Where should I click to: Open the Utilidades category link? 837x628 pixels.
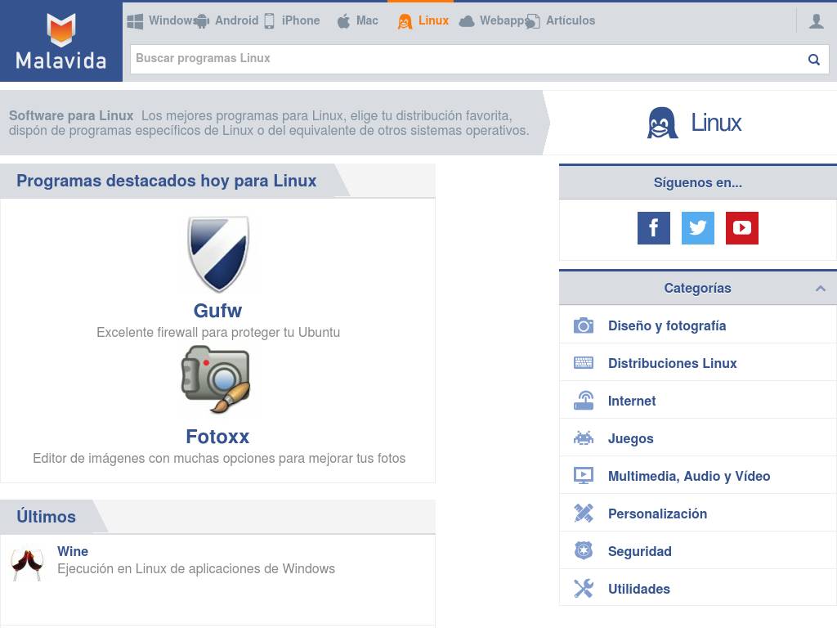[x=638, y=589]
